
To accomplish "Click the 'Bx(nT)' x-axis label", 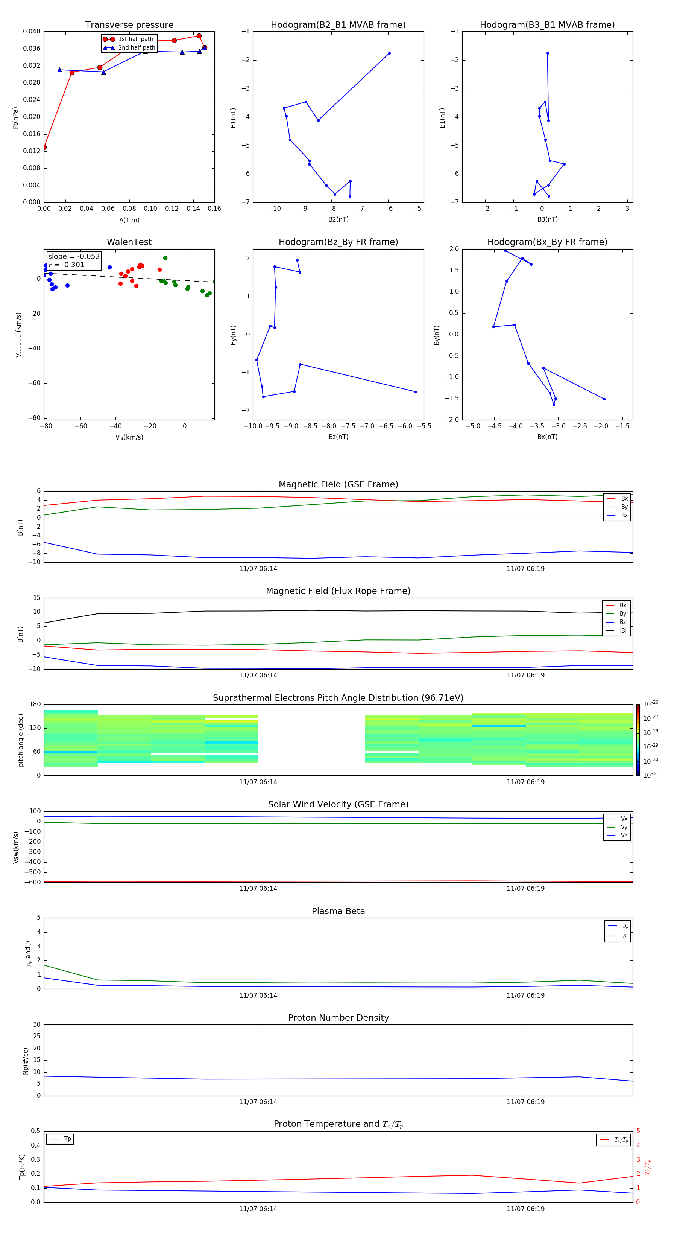I will (x=547, y=437).
